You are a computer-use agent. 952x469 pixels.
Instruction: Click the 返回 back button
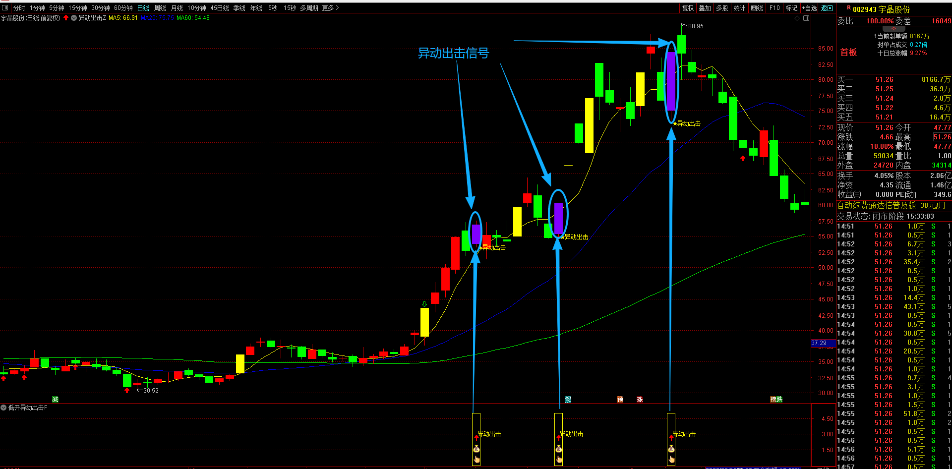pyautogui.click(x=827, y=8)
